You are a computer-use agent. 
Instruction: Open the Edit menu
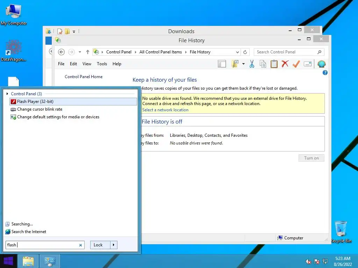(73, 64)
